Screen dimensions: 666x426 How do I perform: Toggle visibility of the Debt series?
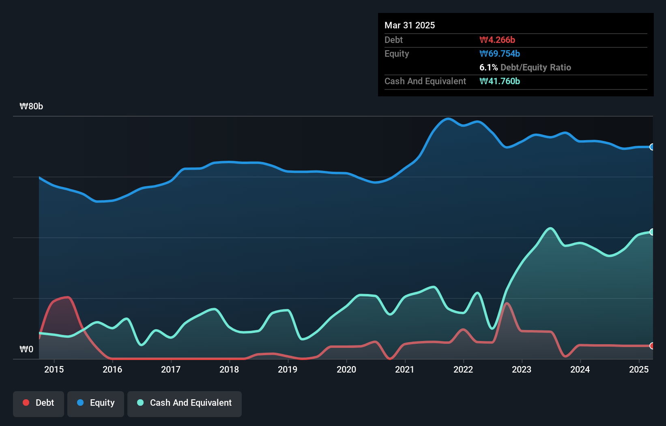tap(38, 403)
